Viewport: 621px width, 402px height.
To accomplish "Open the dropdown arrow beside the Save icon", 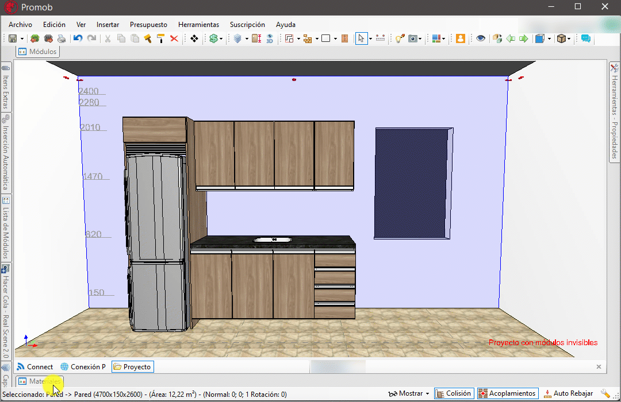I will coord(22,39).
